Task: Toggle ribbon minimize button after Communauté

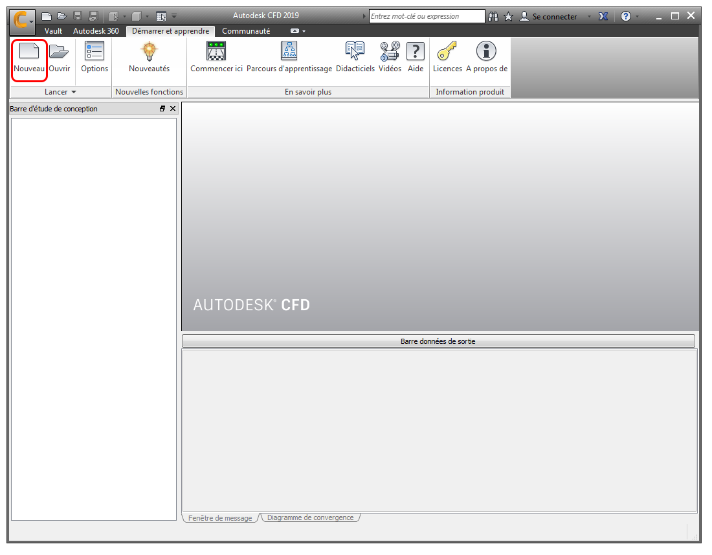Action: 295,31
